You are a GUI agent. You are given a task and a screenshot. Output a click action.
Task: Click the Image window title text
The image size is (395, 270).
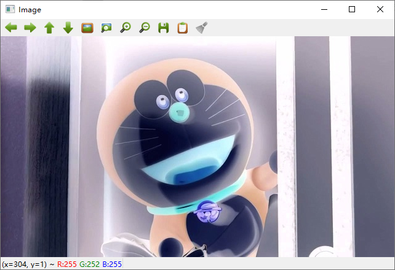click(30, 10)
